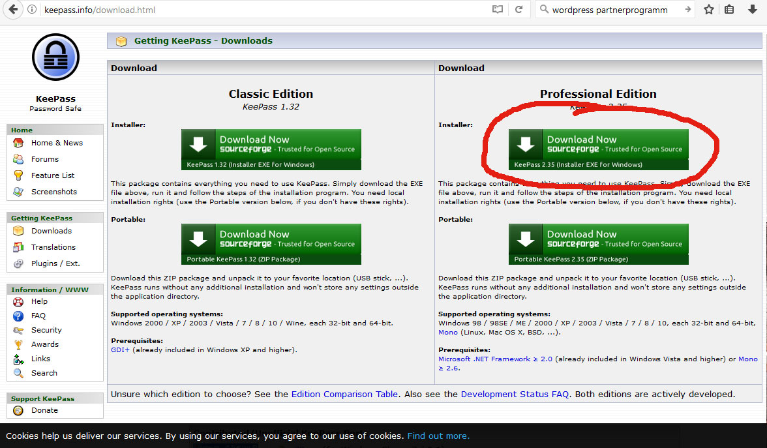The image size is (767, 448).
Task: Open the Awards sidebar text link
Action: [x=45, y=344]
